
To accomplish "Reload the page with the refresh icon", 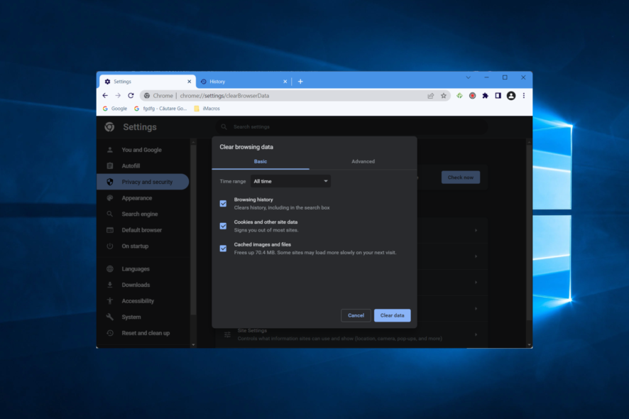I will 131,96.
